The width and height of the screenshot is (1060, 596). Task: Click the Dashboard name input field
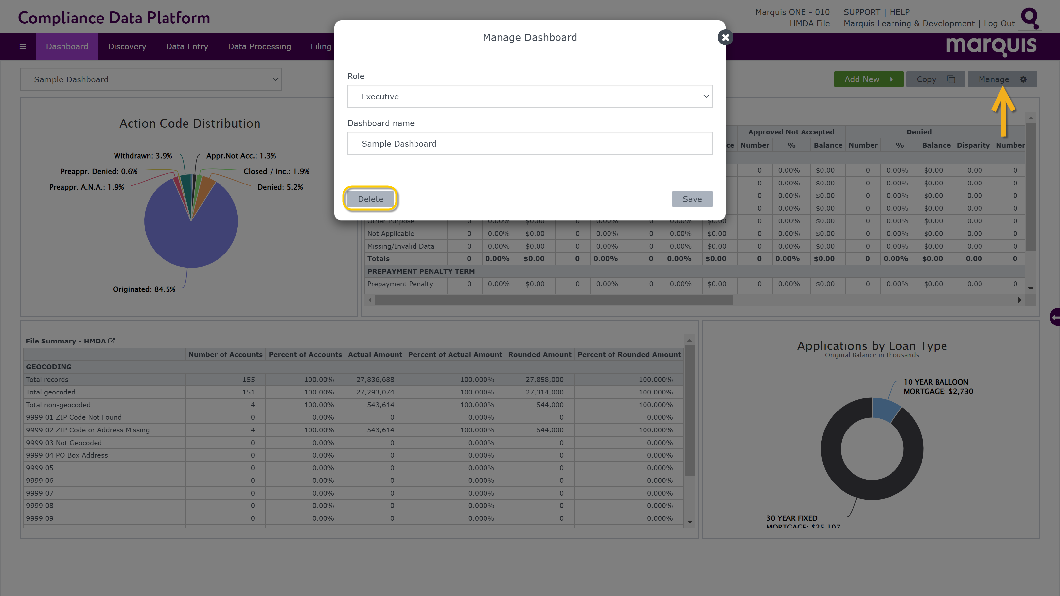pos(530,144)
